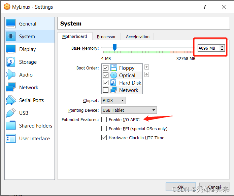This screenshot has height=196, width=234.
Task: Click the Network category monitors icon
Action: (11, 87)
